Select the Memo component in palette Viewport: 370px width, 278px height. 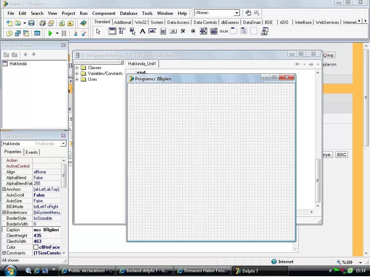(163, 31)
